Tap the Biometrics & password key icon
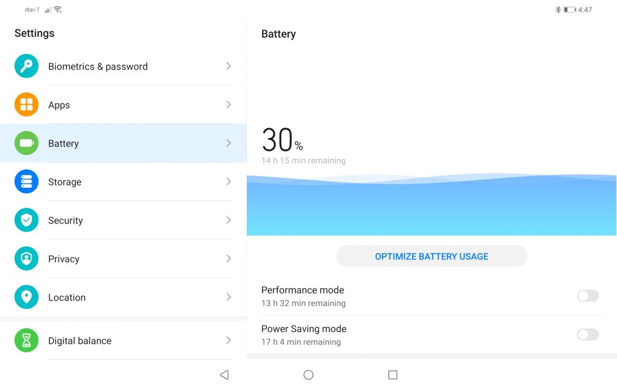The width and height of the screenshot is (617, 385). pos(27,66)
